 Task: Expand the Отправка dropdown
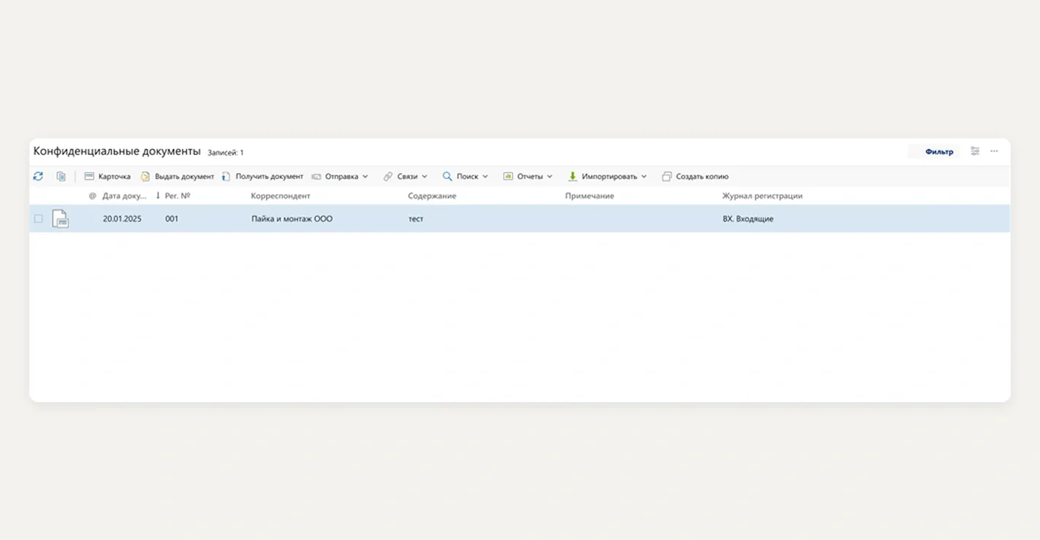coord(340,176)
